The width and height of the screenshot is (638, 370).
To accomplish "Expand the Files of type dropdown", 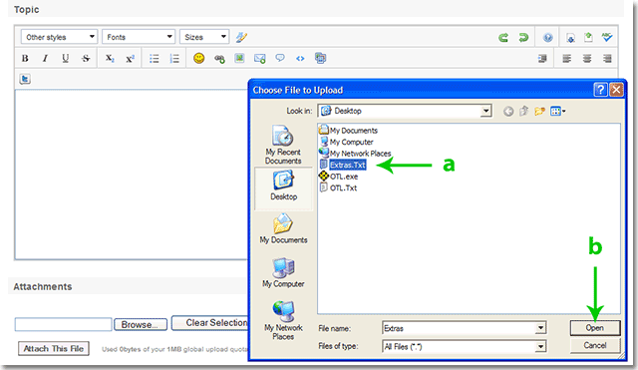I will [x=540, y=346].
